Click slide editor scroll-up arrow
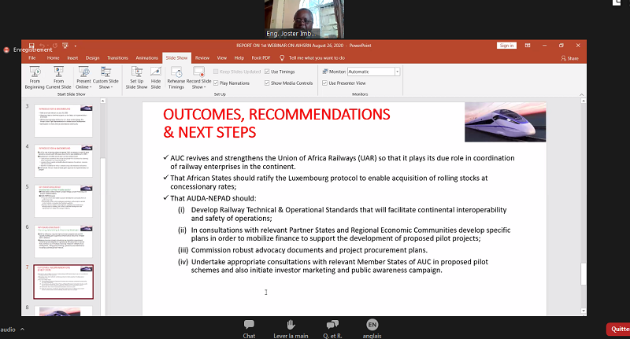 584,101
